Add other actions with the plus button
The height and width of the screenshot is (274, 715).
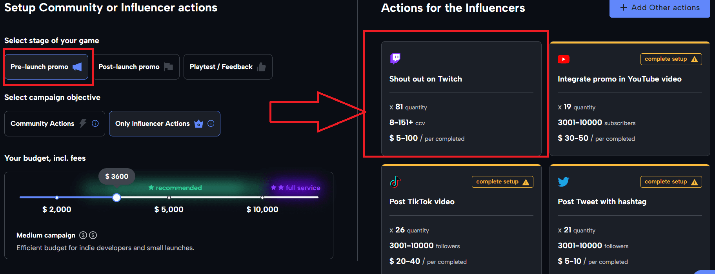pyautogui.click(x=660, y=8)
